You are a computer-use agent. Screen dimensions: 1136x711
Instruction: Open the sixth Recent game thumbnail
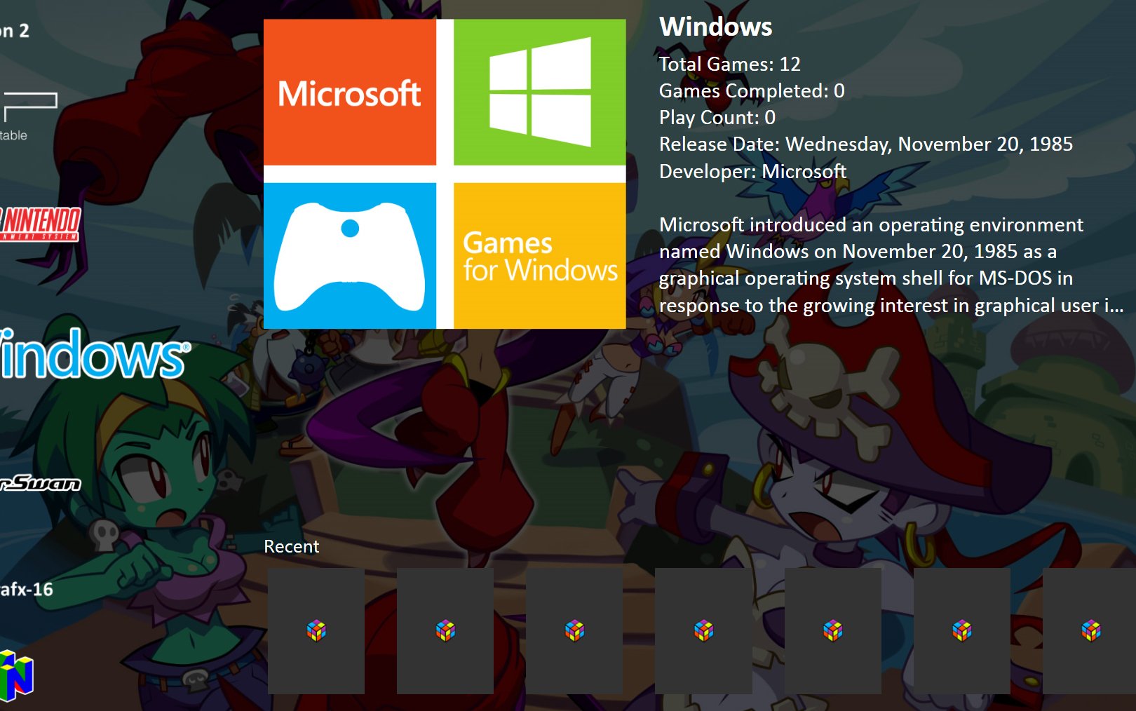coord(961,630)
